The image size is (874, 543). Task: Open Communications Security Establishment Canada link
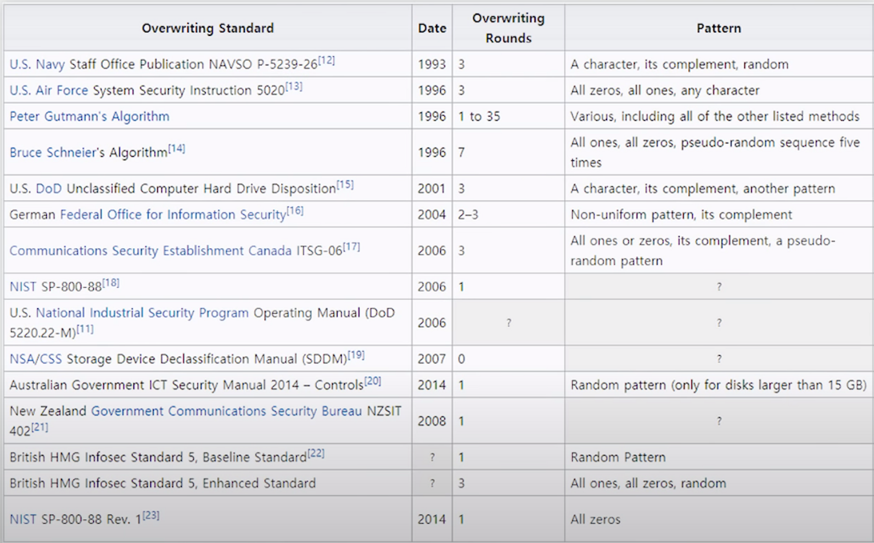[x=150, y=251]
